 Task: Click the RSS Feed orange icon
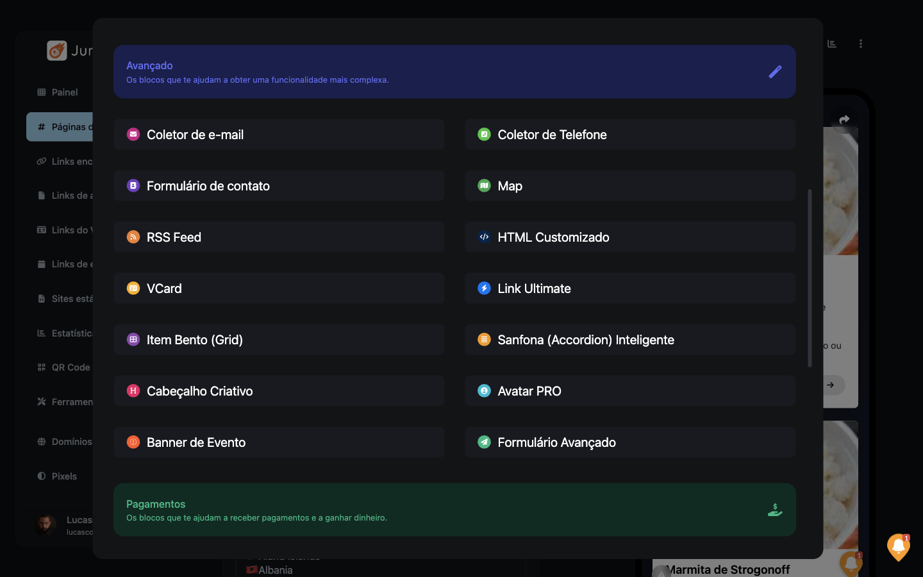[133, 237]
